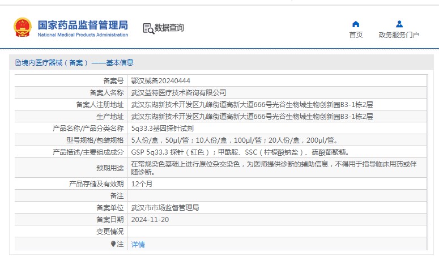The height and width of the screenshot is (256, 439).
Task: Click the 变更情况 row label
Action: 110,231
